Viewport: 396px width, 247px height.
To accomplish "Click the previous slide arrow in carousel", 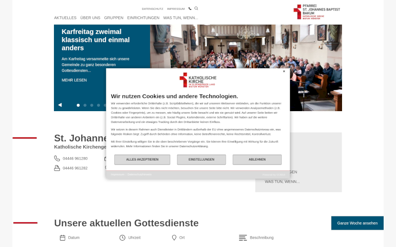I will (60, 105).
